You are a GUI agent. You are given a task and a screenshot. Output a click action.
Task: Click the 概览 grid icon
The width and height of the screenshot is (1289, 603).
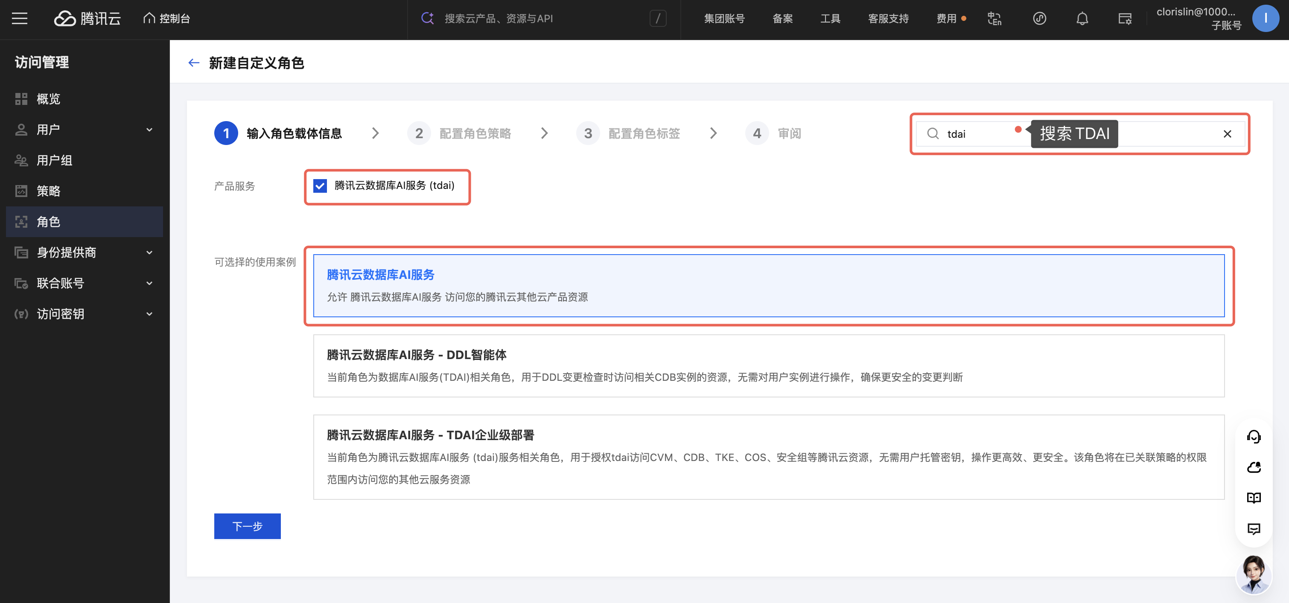[21, 99]
